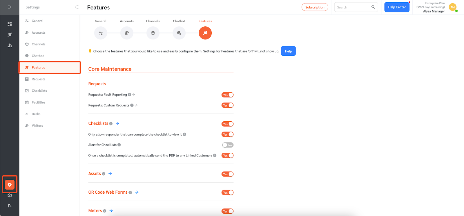464x216 pixels.
Task: Click the Features step rocket icon
Action: (205, 33)
